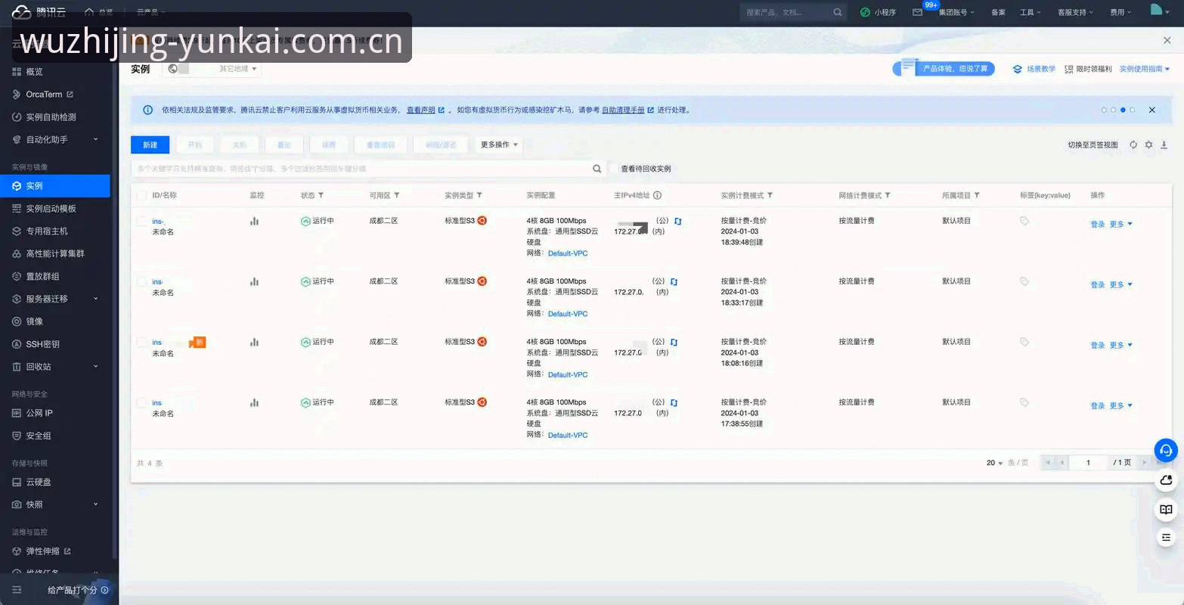Edit tags icon for instance created 18:08:16

[x=1024, y=342]
